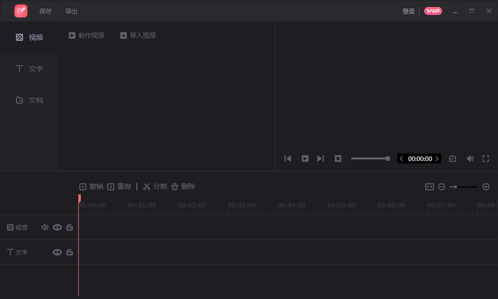Click 分割 split scissors tool

pyautogui.click(x=155, y=187)
